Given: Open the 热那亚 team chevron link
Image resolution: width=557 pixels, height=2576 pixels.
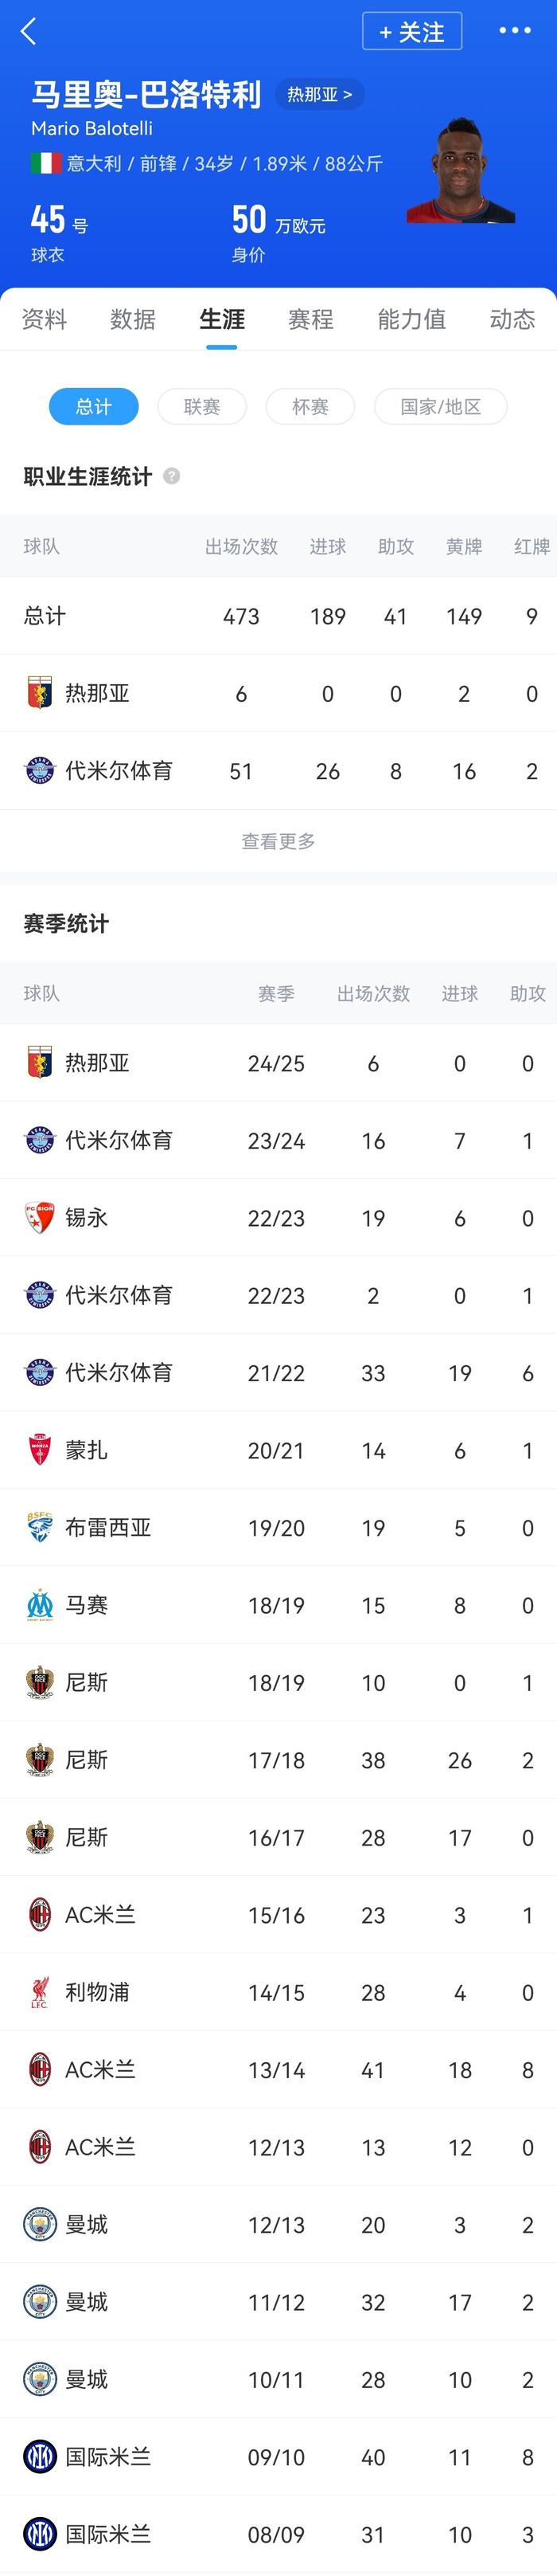Looking at the screenshot, I should coord(319,94).
